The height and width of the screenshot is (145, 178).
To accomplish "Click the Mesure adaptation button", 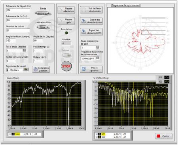I will point(66,10).
